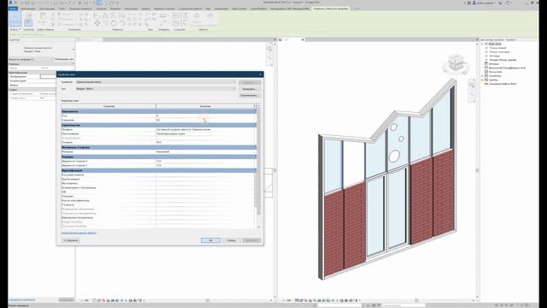
Task: Open the Файл ribbon tab
Action: tap(13, 9)
